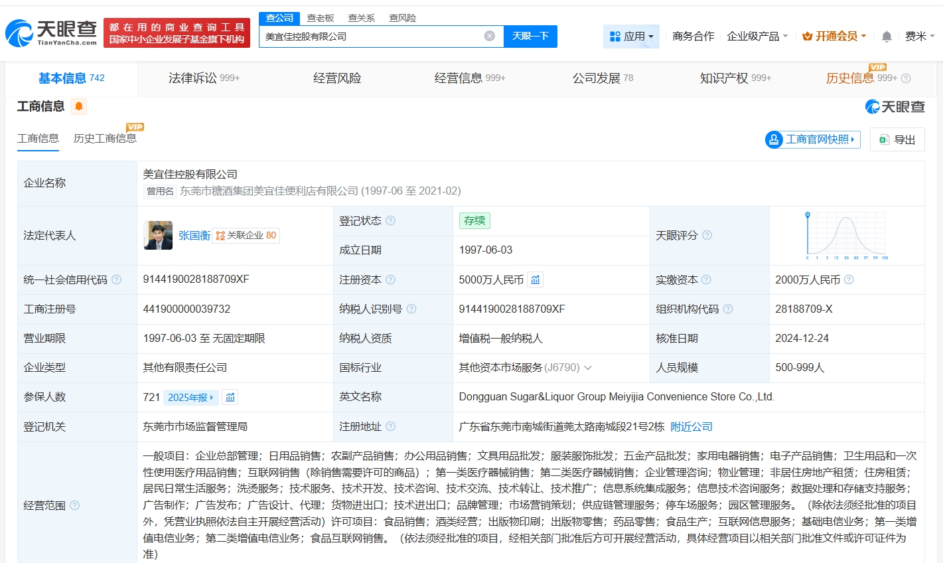Open the 开通会员 dropdown
The image size is (943, 563).
pyautogui.click(x=834, y=37)
